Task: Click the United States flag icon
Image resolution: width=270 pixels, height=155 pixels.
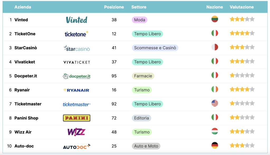Action: [215, 103]
